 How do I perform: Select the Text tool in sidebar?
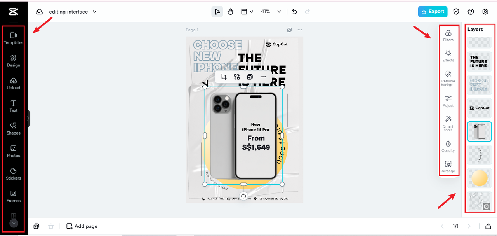[14, 106]
